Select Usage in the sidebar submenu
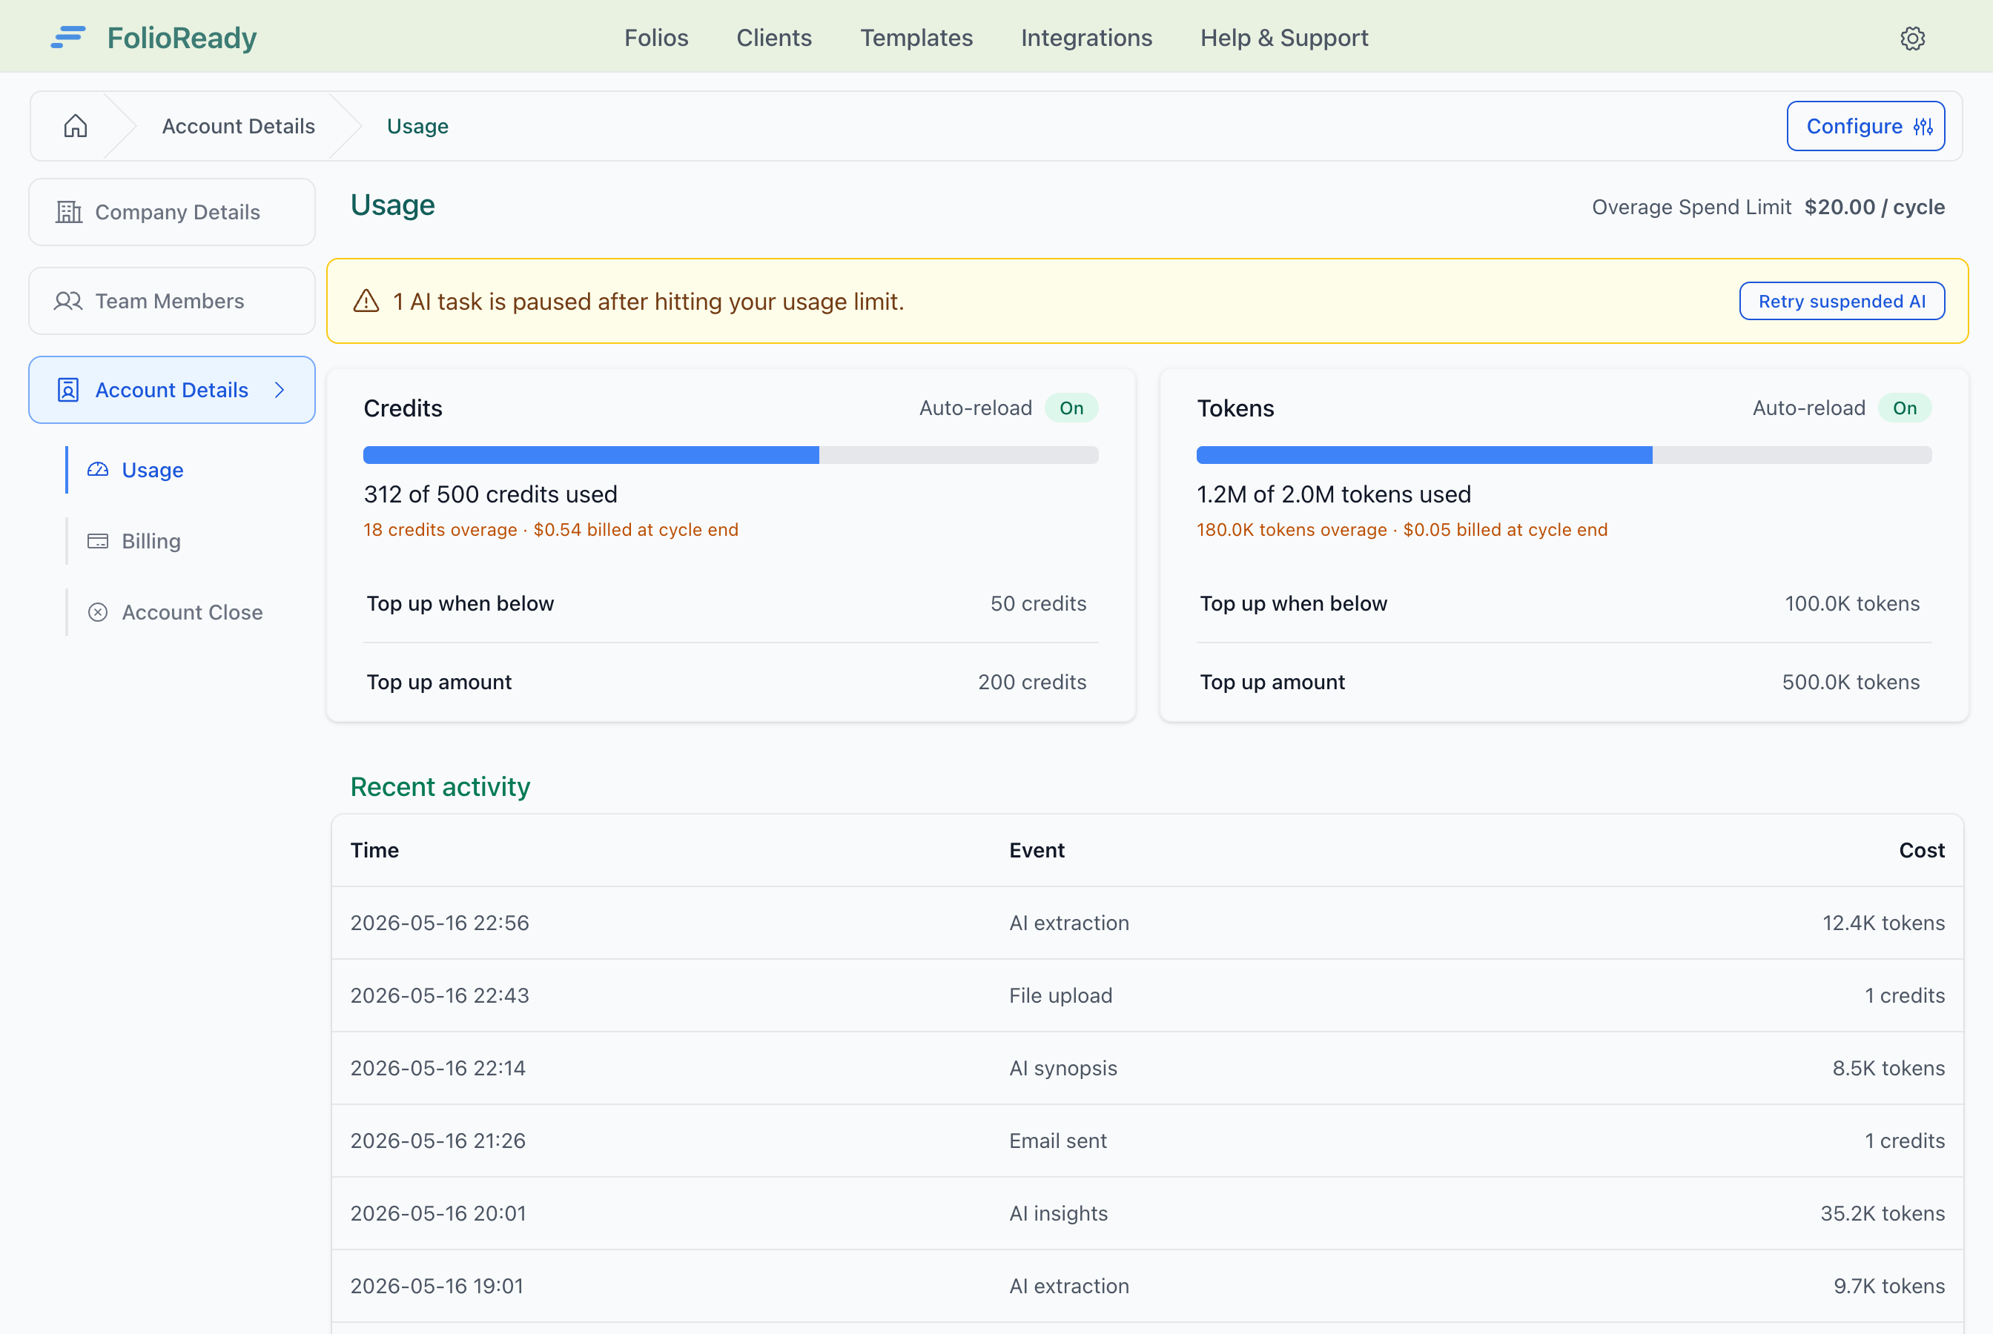This screenshot has width=1993, height=1334. click(152, 470)
